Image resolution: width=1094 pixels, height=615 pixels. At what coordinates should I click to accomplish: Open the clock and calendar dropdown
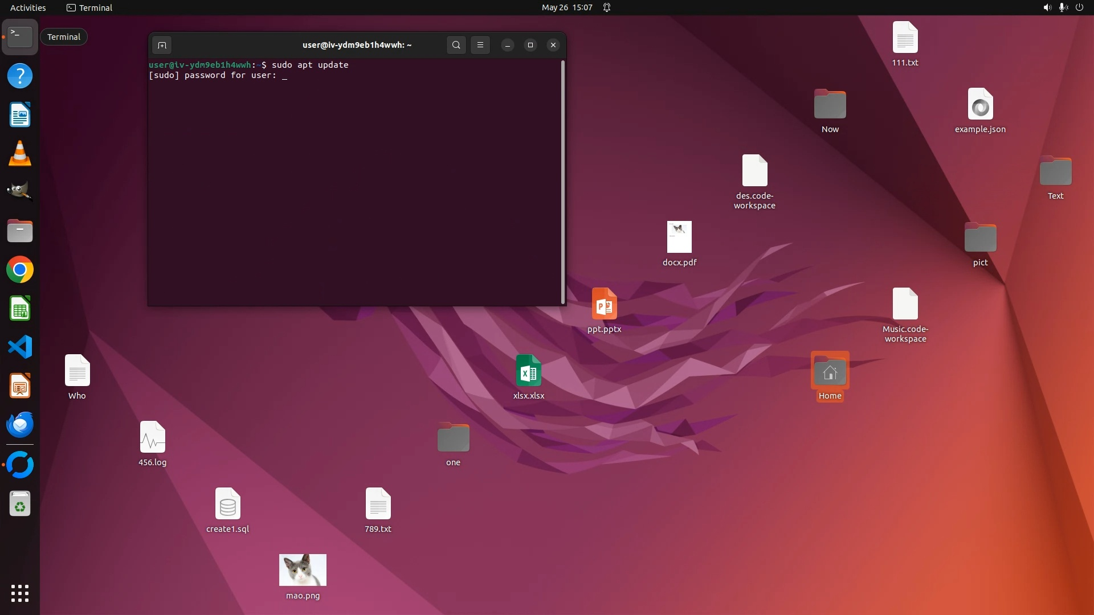566,7
